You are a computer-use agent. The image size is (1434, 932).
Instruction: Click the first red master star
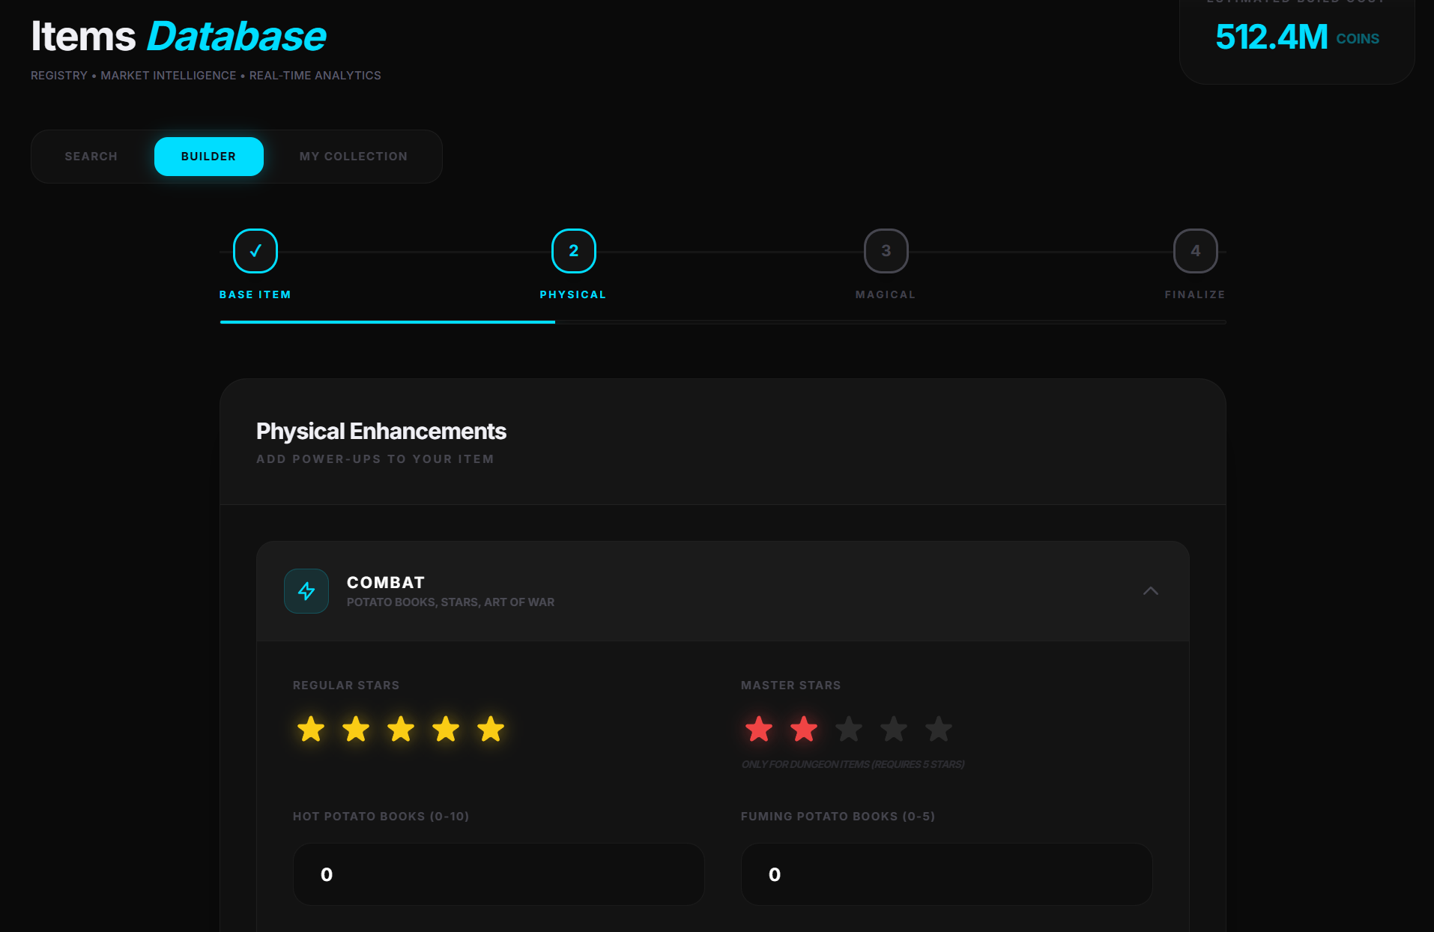pos(759,729)
